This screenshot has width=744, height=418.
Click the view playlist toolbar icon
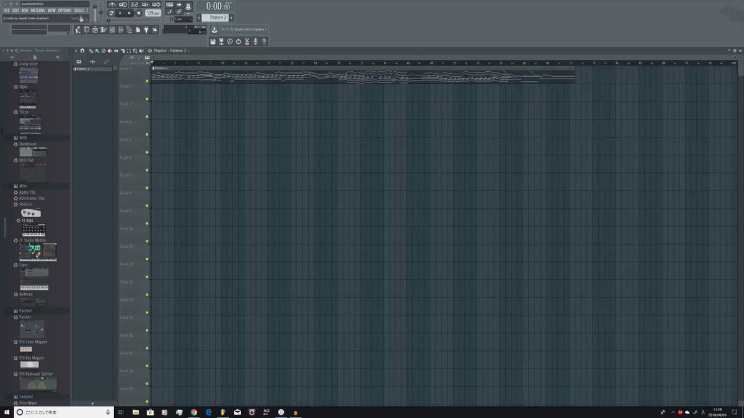coord(95,29)
